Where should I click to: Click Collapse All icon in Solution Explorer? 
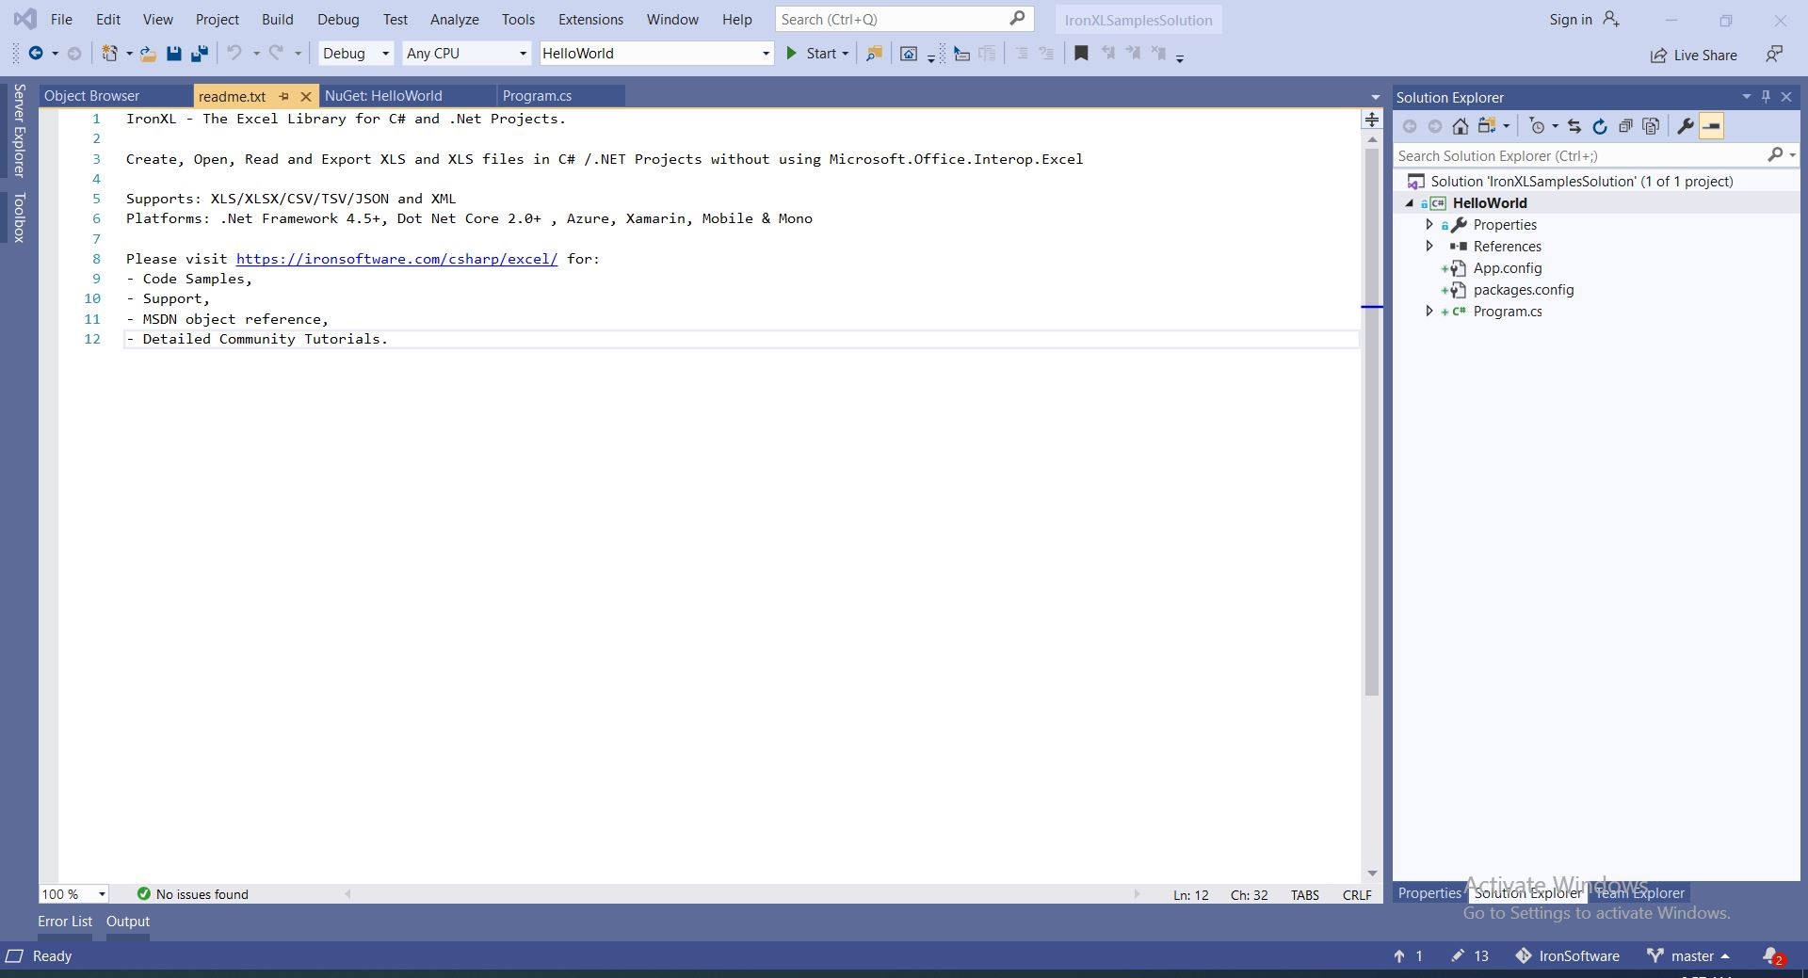pos(1625,126)
